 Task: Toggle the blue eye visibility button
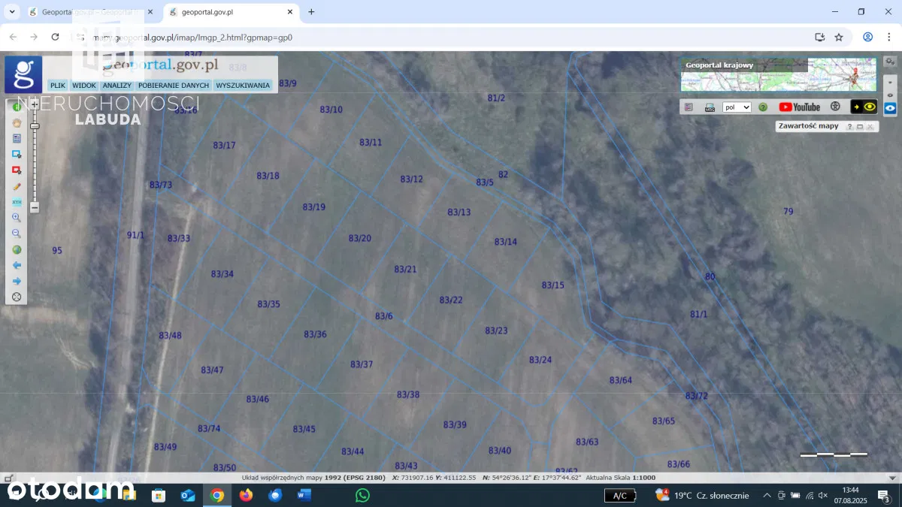coord(890,108)
